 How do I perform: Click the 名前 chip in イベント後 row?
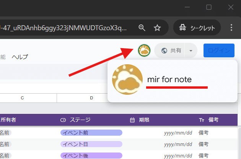click(5, 156)
